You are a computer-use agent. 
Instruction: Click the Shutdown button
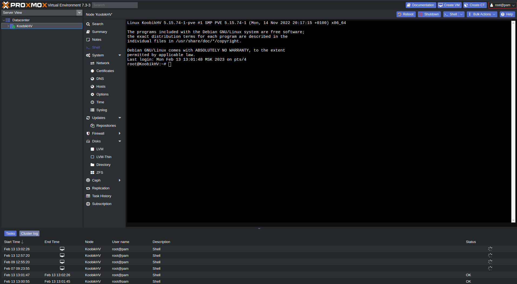(x=429, y=14)
